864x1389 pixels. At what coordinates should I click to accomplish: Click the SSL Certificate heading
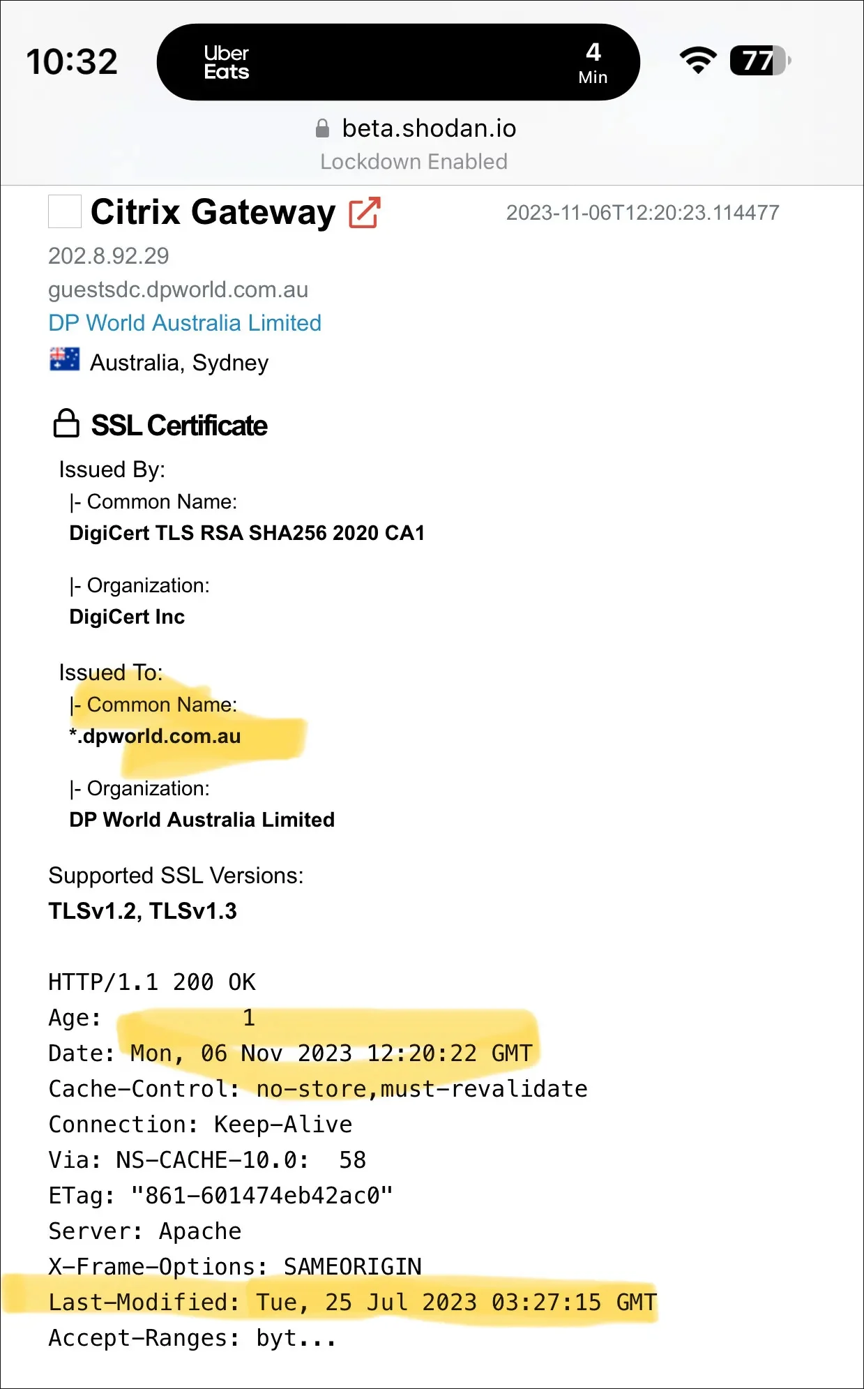(x=179, y=426)
